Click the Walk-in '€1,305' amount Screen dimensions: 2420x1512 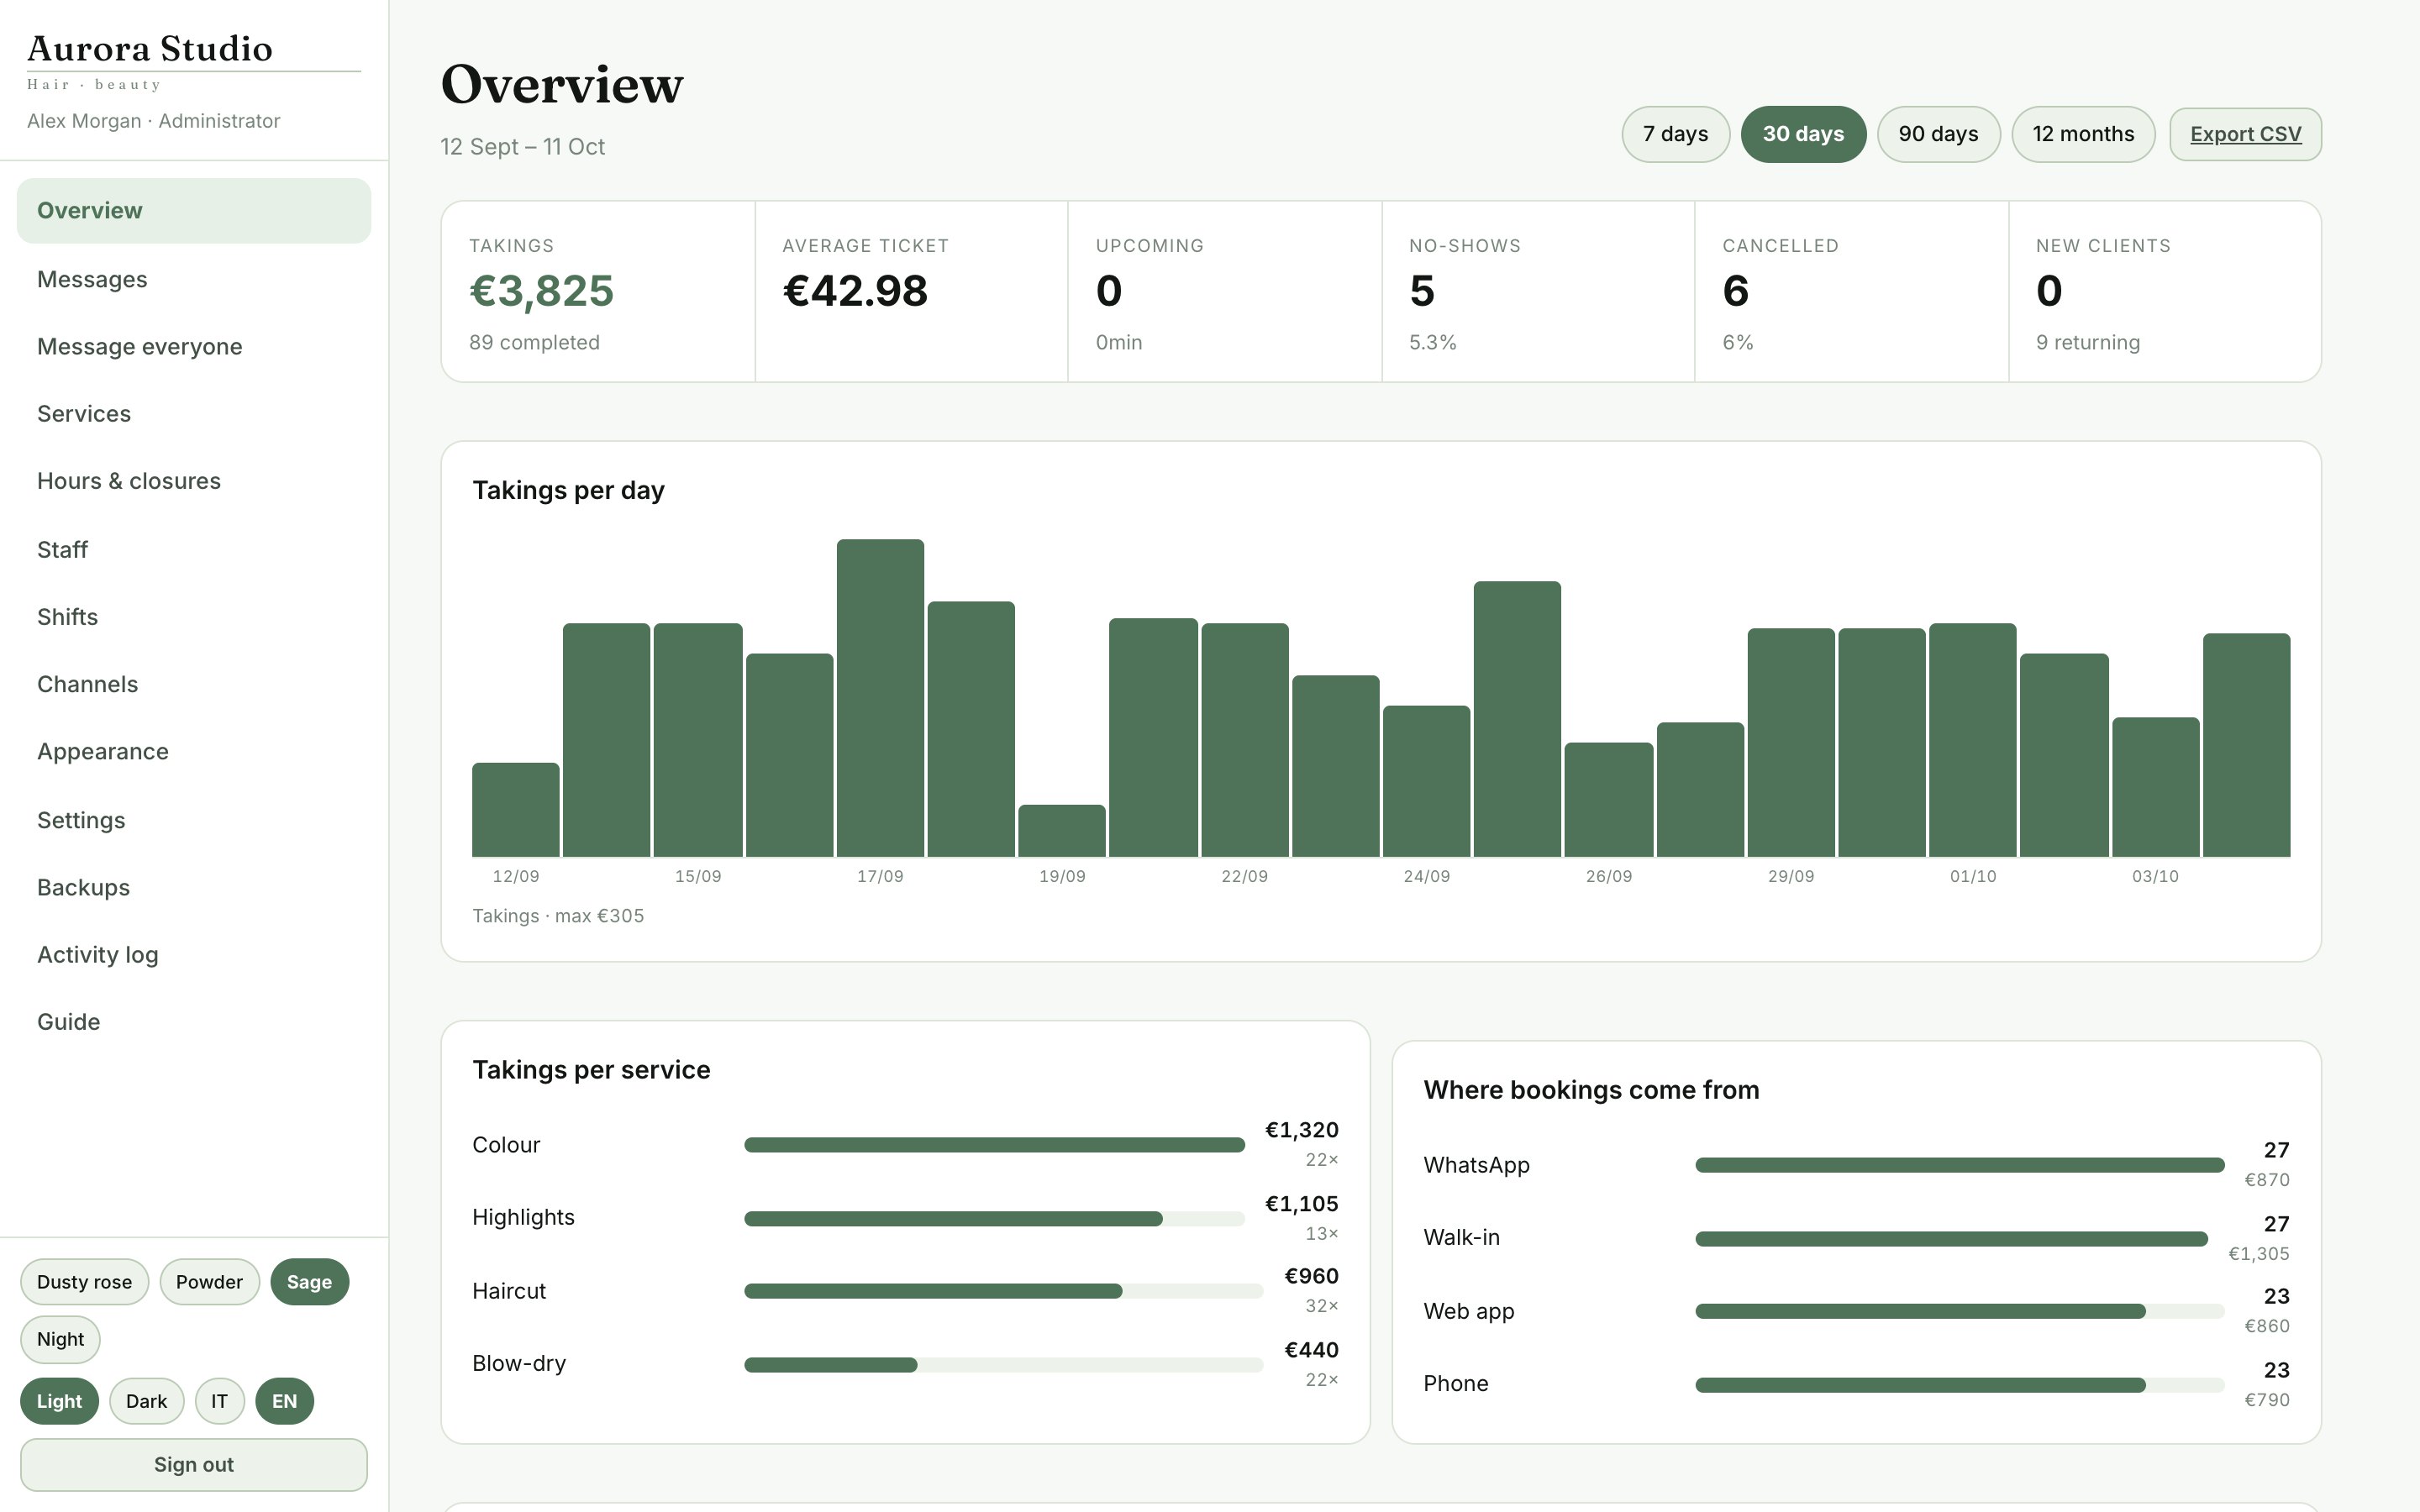click(2258, 1254)
